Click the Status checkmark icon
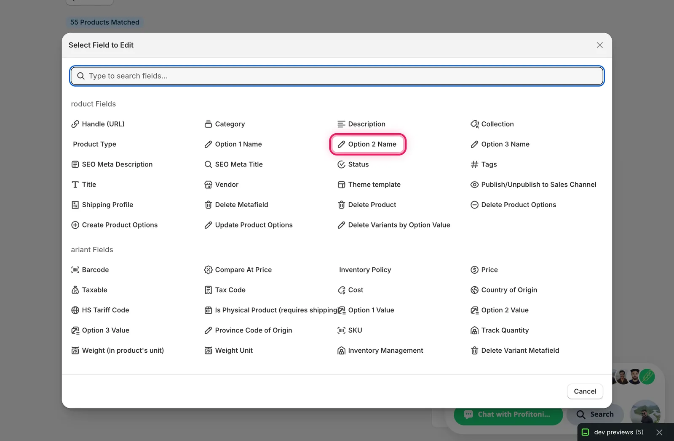Viewport: 674px width, 441px height. click(x=341, y=164)
